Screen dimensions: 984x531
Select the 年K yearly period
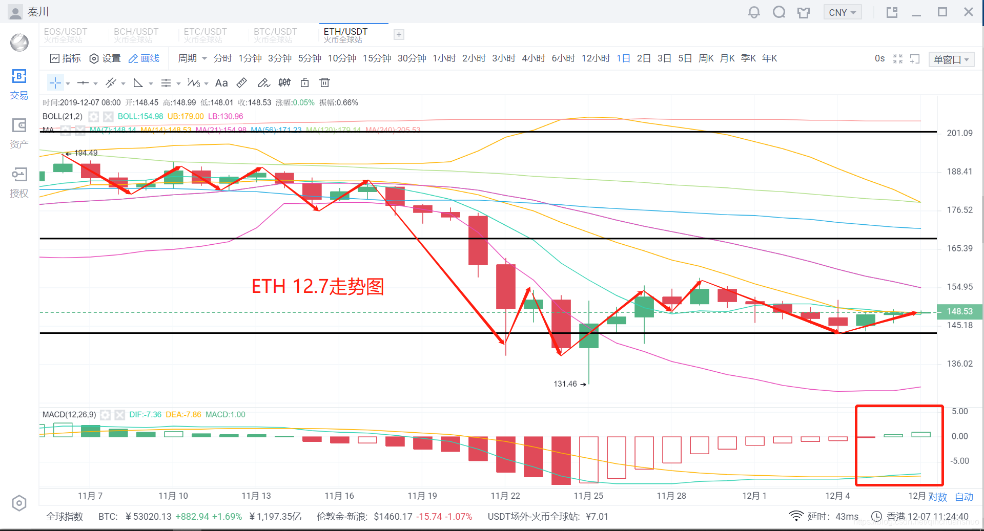770,58
